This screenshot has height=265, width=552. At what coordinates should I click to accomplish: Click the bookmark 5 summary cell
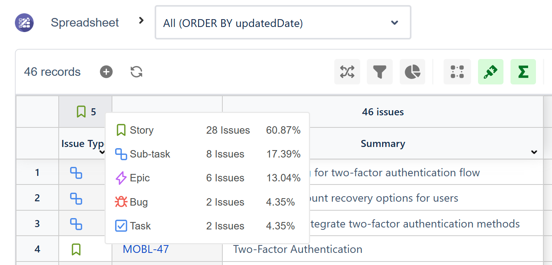85,112
